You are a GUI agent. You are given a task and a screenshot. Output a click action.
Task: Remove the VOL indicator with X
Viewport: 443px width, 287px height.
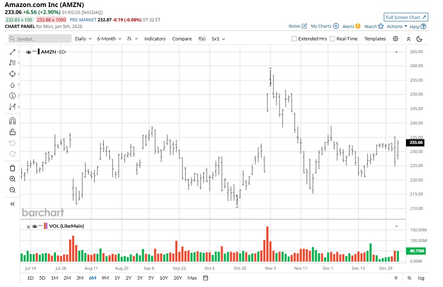pos(28,226)
